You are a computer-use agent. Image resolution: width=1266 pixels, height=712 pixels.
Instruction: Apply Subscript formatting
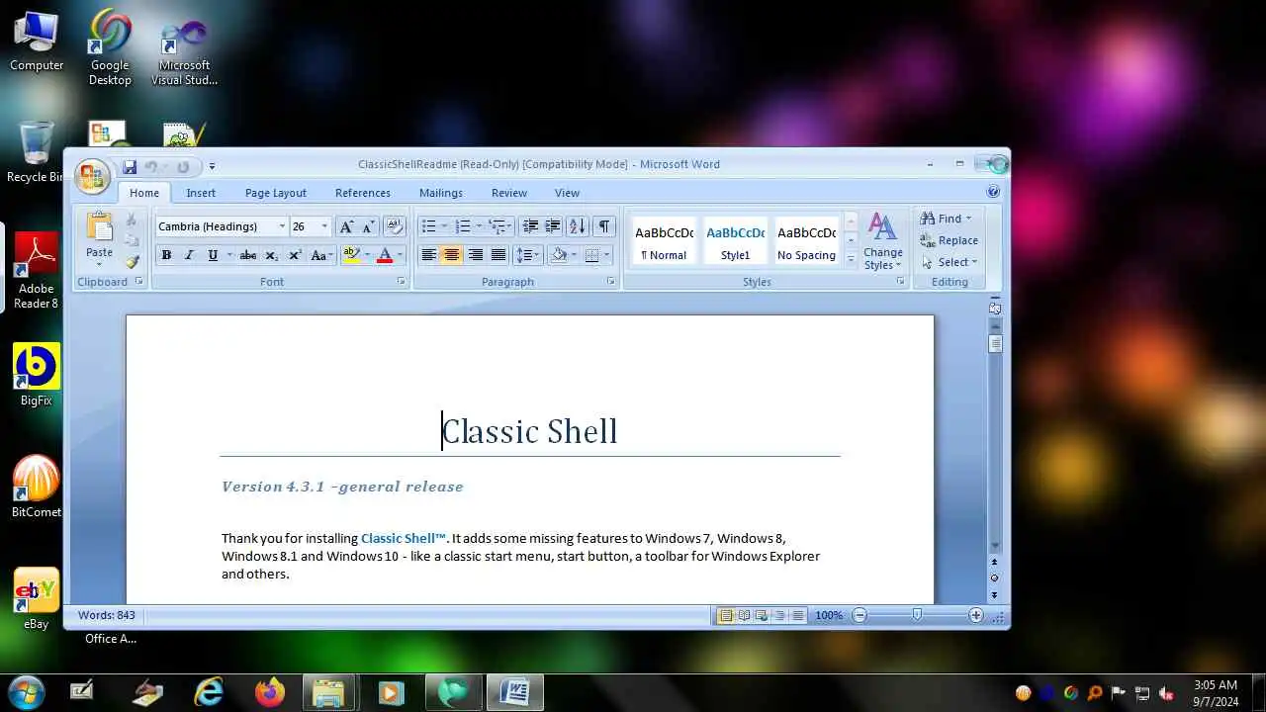coord(272,255)
